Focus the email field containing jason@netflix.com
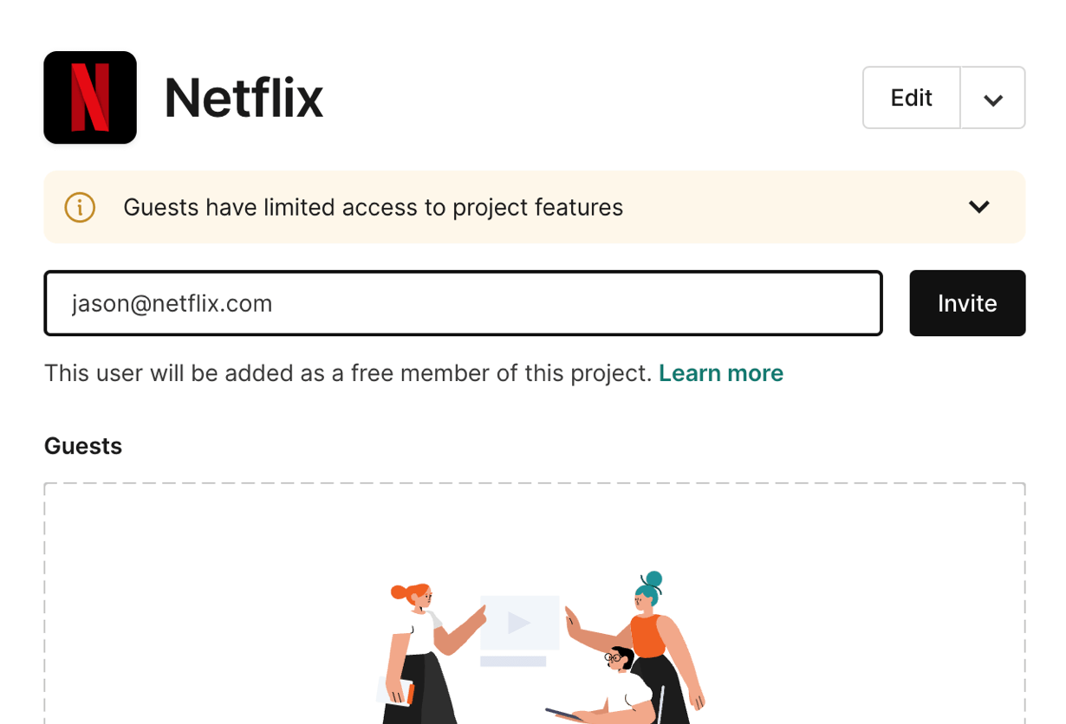This screenshot has width=1066, height=724. [463, 303]
